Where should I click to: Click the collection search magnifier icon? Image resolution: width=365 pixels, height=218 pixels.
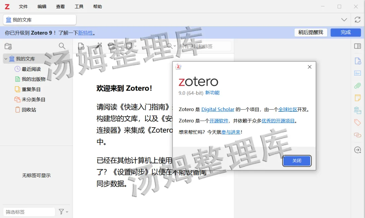click(x=62, y=46)
